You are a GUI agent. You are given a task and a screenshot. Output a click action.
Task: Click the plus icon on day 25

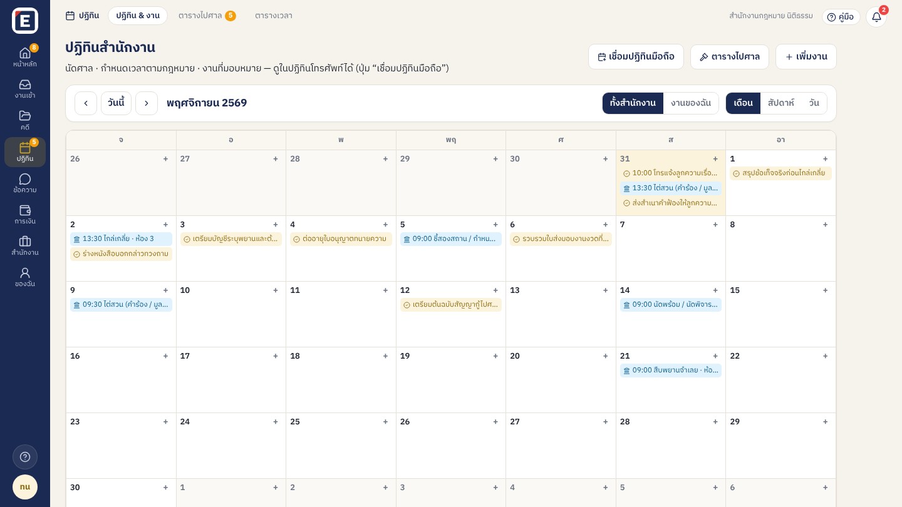pos(385,422)
